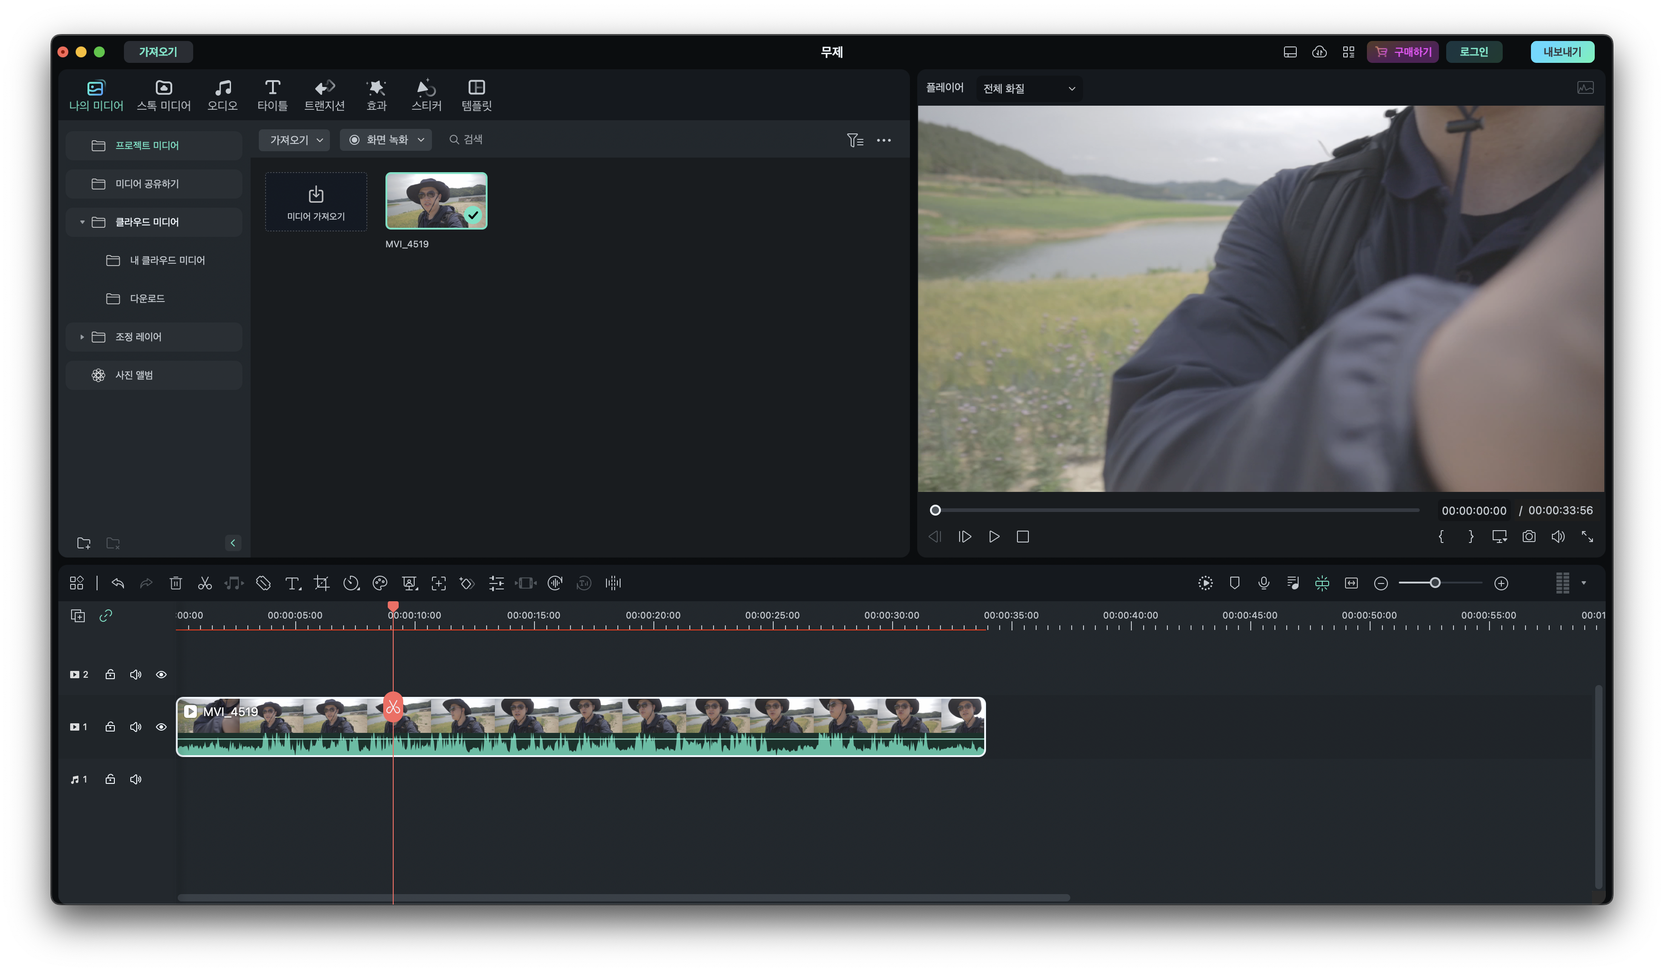Mute audio track 1 speaker icon
Viewport: 1664px width, 972px height.
[135, 779]
